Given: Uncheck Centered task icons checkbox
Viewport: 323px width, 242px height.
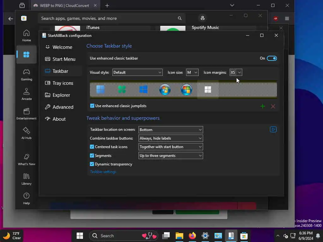Looking at the screenshot, I should 92,147.
